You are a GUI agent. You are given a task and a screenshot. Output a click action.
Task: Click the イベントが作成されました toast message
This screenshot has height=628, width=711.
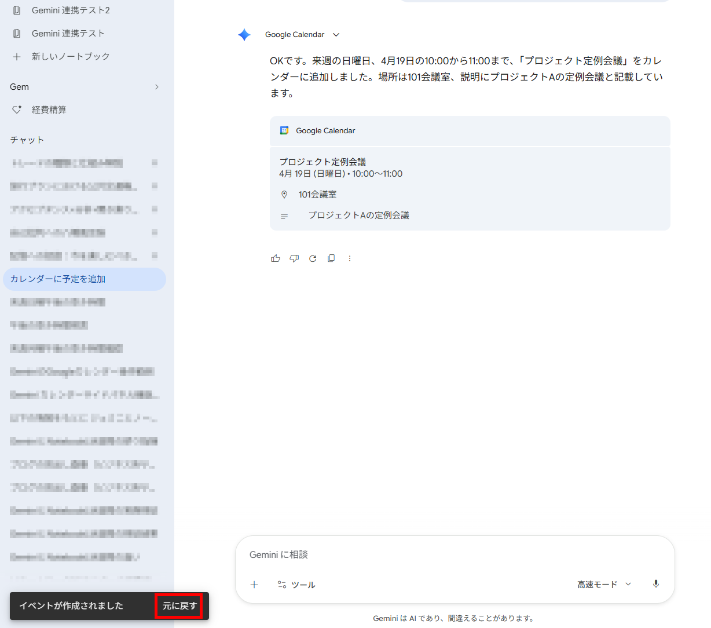pyautogui.click(x=71, y=606)
